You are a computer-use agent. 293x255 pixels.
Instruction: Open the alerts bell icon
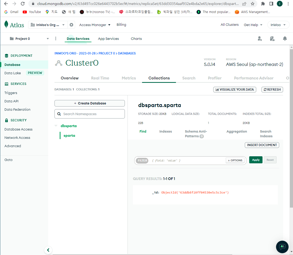tap(285, 39)
